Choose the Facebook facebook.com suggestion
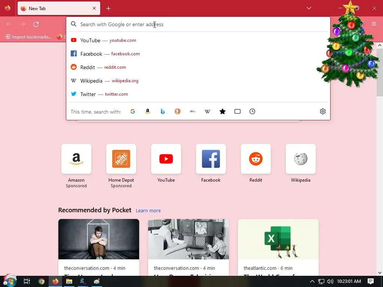383x287 pixels. tap(198, 54)
